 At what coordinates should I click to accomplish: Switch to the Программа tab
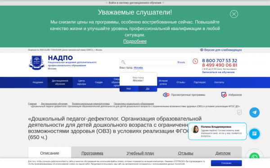point(92,153)
